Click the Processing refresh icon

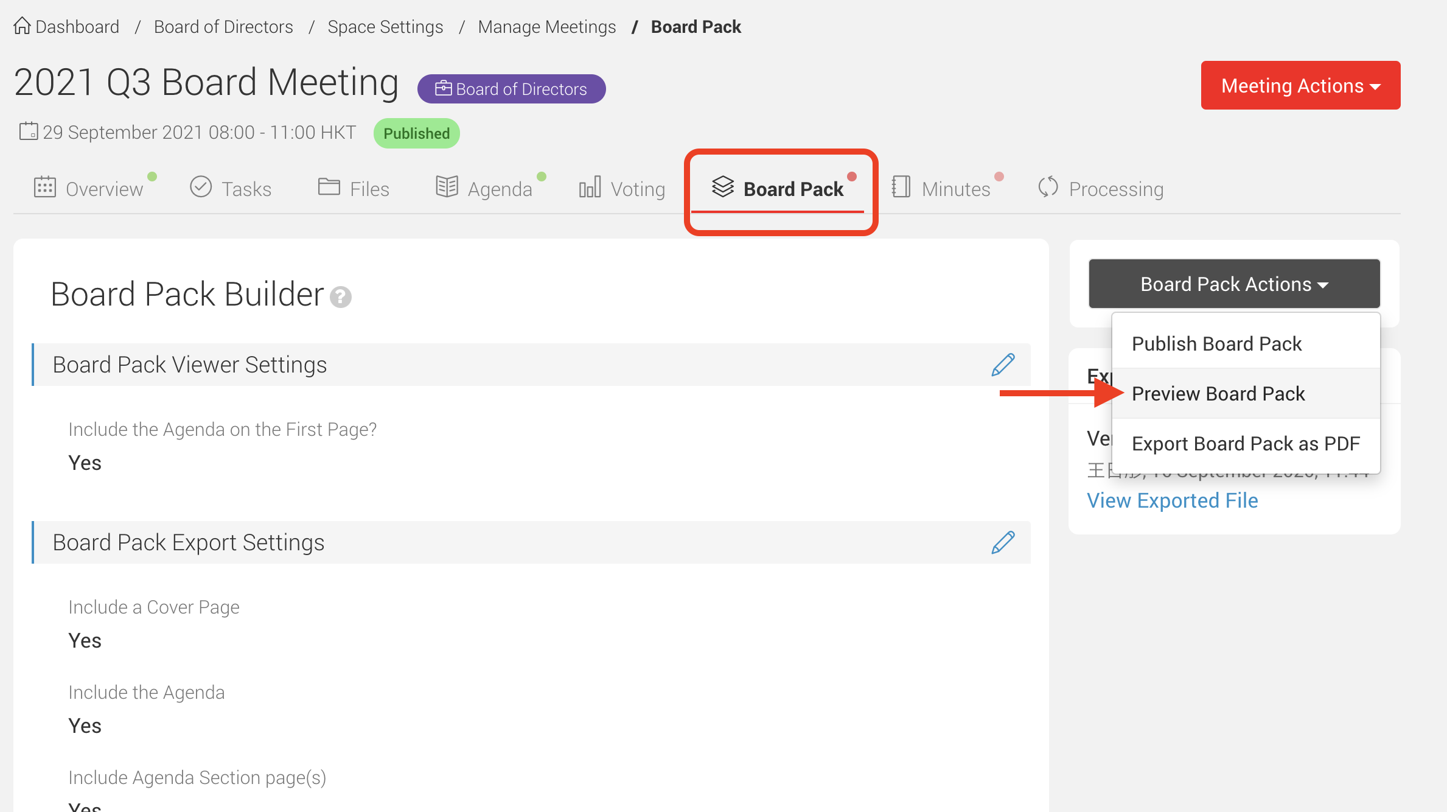point(1048,187)
